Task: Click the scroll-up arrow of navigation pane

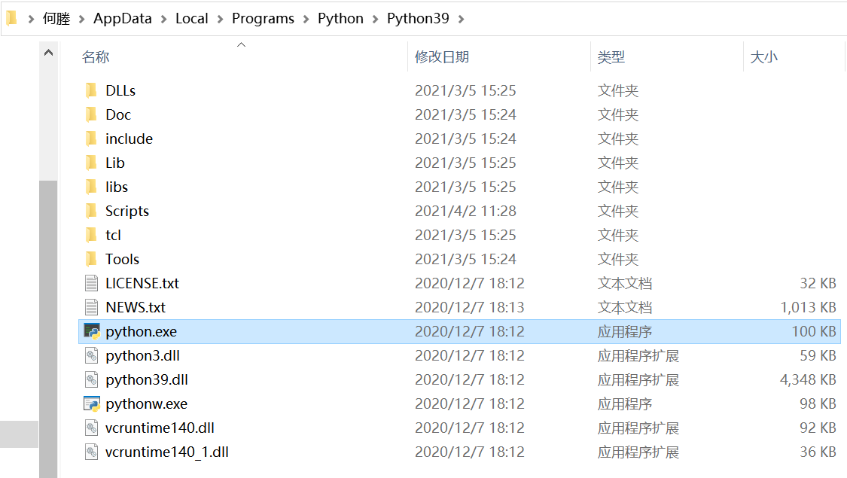Action: pyautogui.click(x=48, y=53)
